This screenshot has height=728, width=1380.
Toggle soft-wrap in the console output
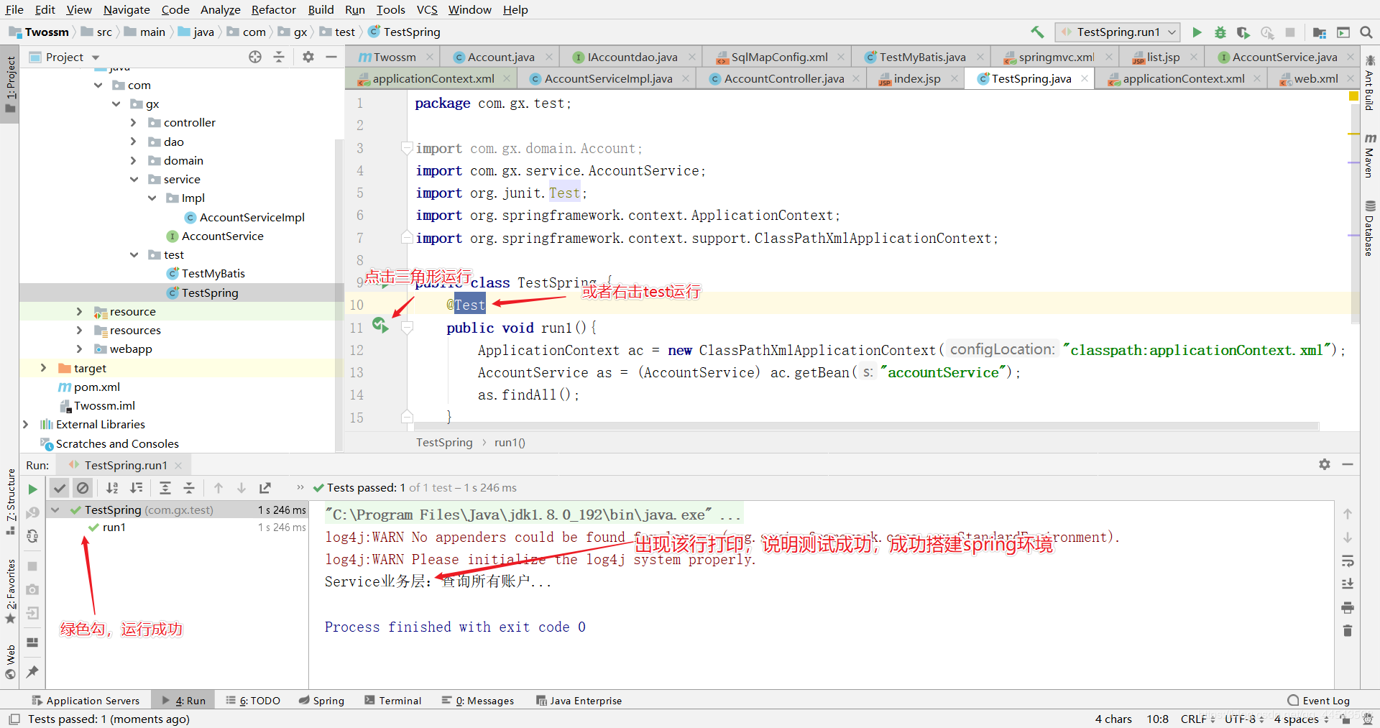coord(1348,561)
